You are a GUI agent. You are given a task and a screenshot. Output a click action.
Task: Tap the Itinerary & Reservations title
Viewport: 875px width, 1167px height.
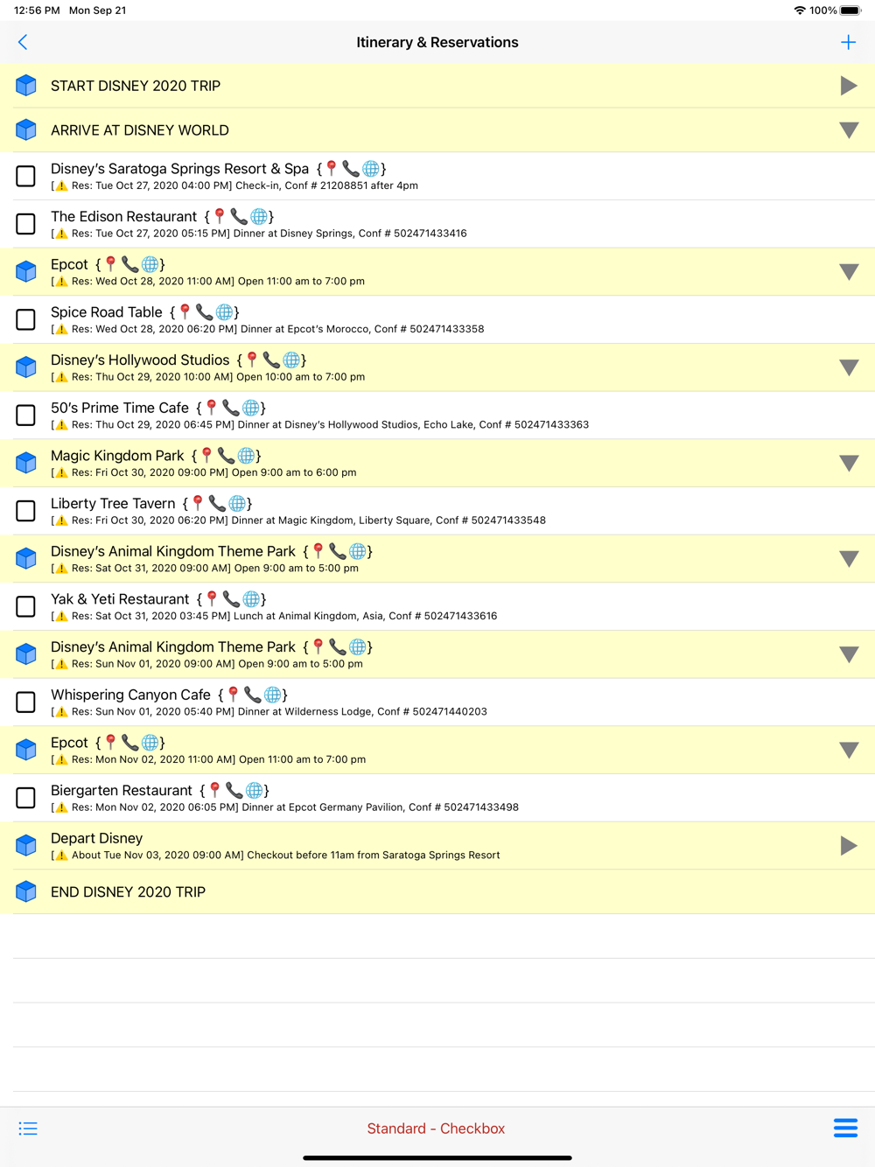(437, 42)
